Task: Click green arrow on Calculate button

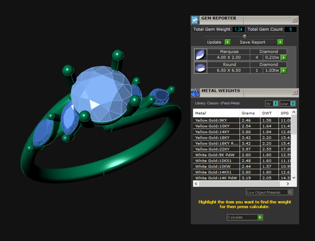Action: [x=260, y=217]
